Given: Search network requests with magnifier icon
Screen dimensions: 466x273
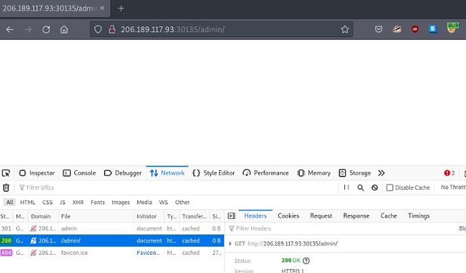Looking at the screenshot, I should pyautogui.click(x=361, y=188).
